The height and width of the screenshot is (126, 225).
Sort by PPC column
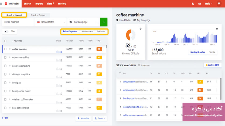click(90, 41)
